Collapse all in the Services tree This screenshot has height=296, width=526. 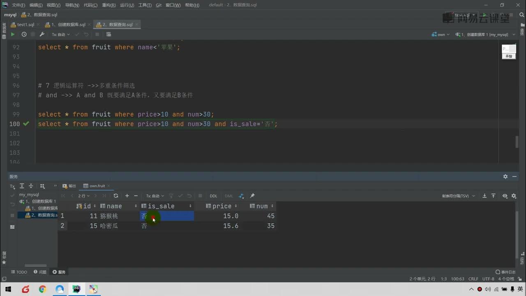point(31,186)
